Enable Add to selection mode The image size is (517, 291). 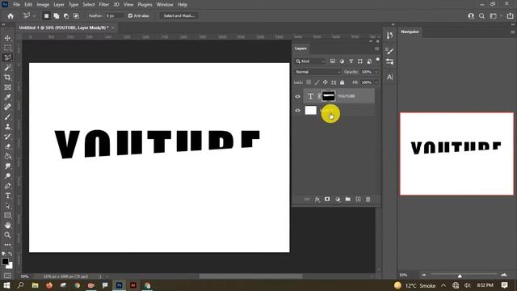point(57,16)
